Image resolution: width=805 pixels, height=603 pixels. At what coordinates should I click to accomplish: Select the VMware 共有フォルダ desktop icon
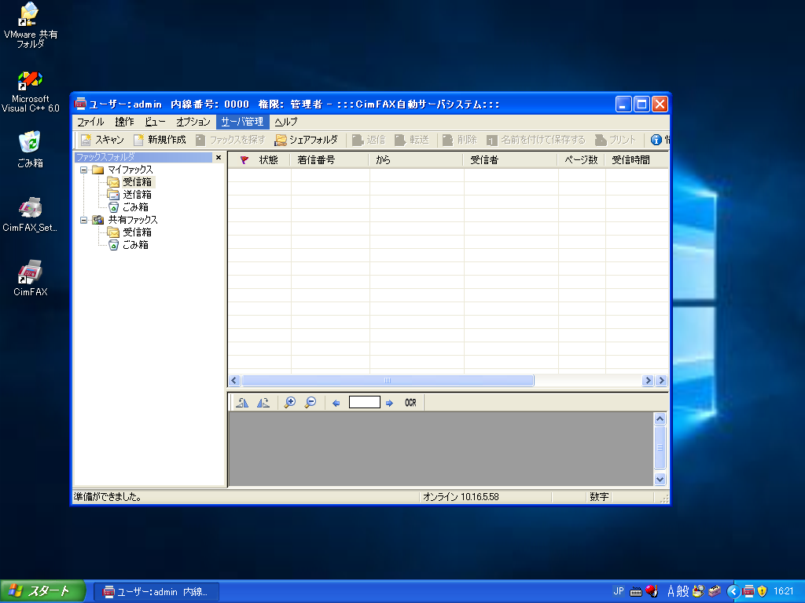[x=31, y=26]
